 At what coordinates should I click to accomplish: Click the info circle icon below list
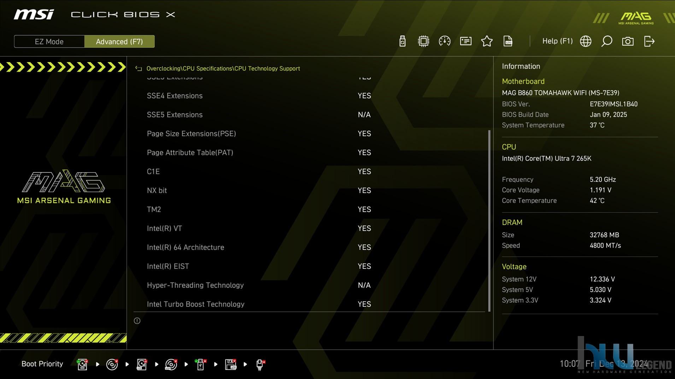[x=137, y=321]
